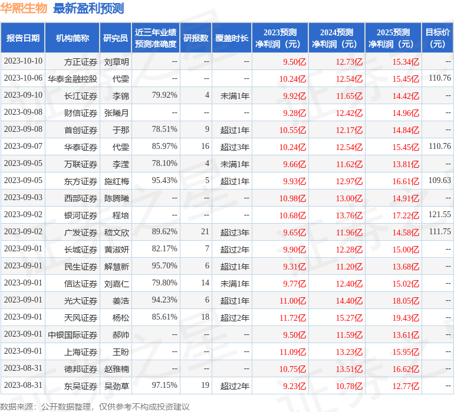Click researcher 张曦月
Screen dimensions: 454x412
tap(116, 113)
